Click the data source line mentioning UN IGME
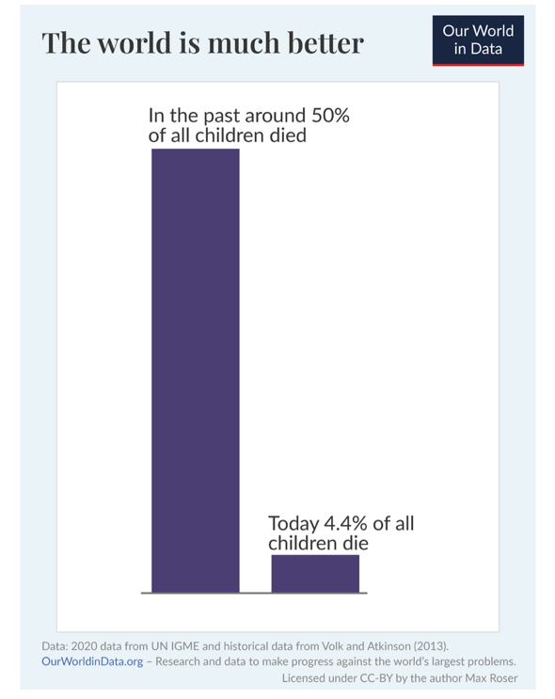Image resolution: width=555 pixels, height=699 pixels. (x=246, y=646)
